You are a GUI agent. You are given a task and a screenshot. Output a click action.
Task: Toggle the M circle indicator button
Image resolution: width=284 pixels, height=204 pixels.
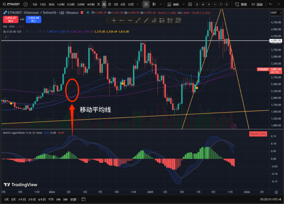point(203,4)
